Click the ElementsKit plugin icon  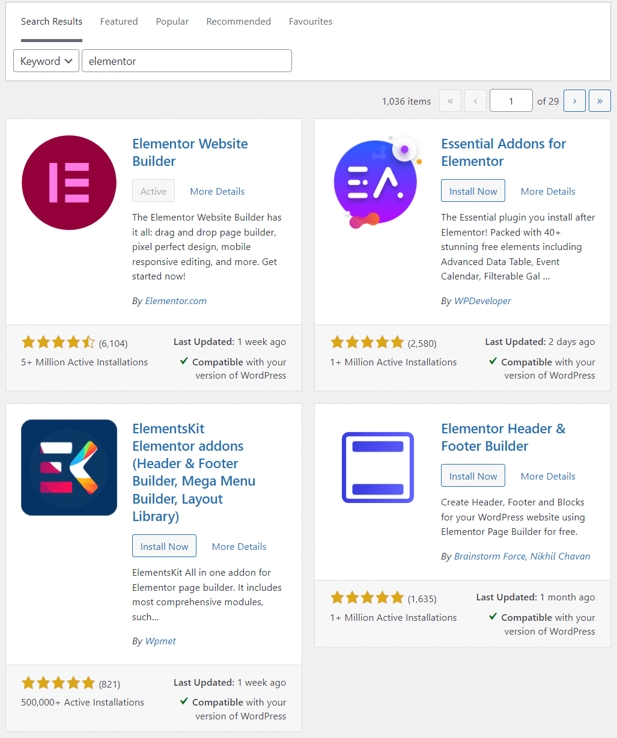(x=69, y=468)
